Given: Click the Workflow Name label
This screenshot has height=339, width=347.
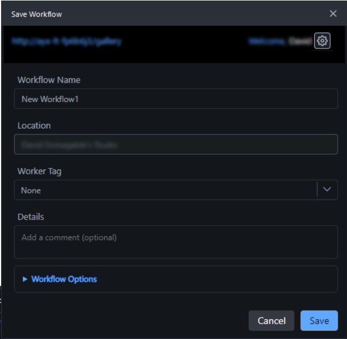Looking at the screenshot, I should 49,80.
